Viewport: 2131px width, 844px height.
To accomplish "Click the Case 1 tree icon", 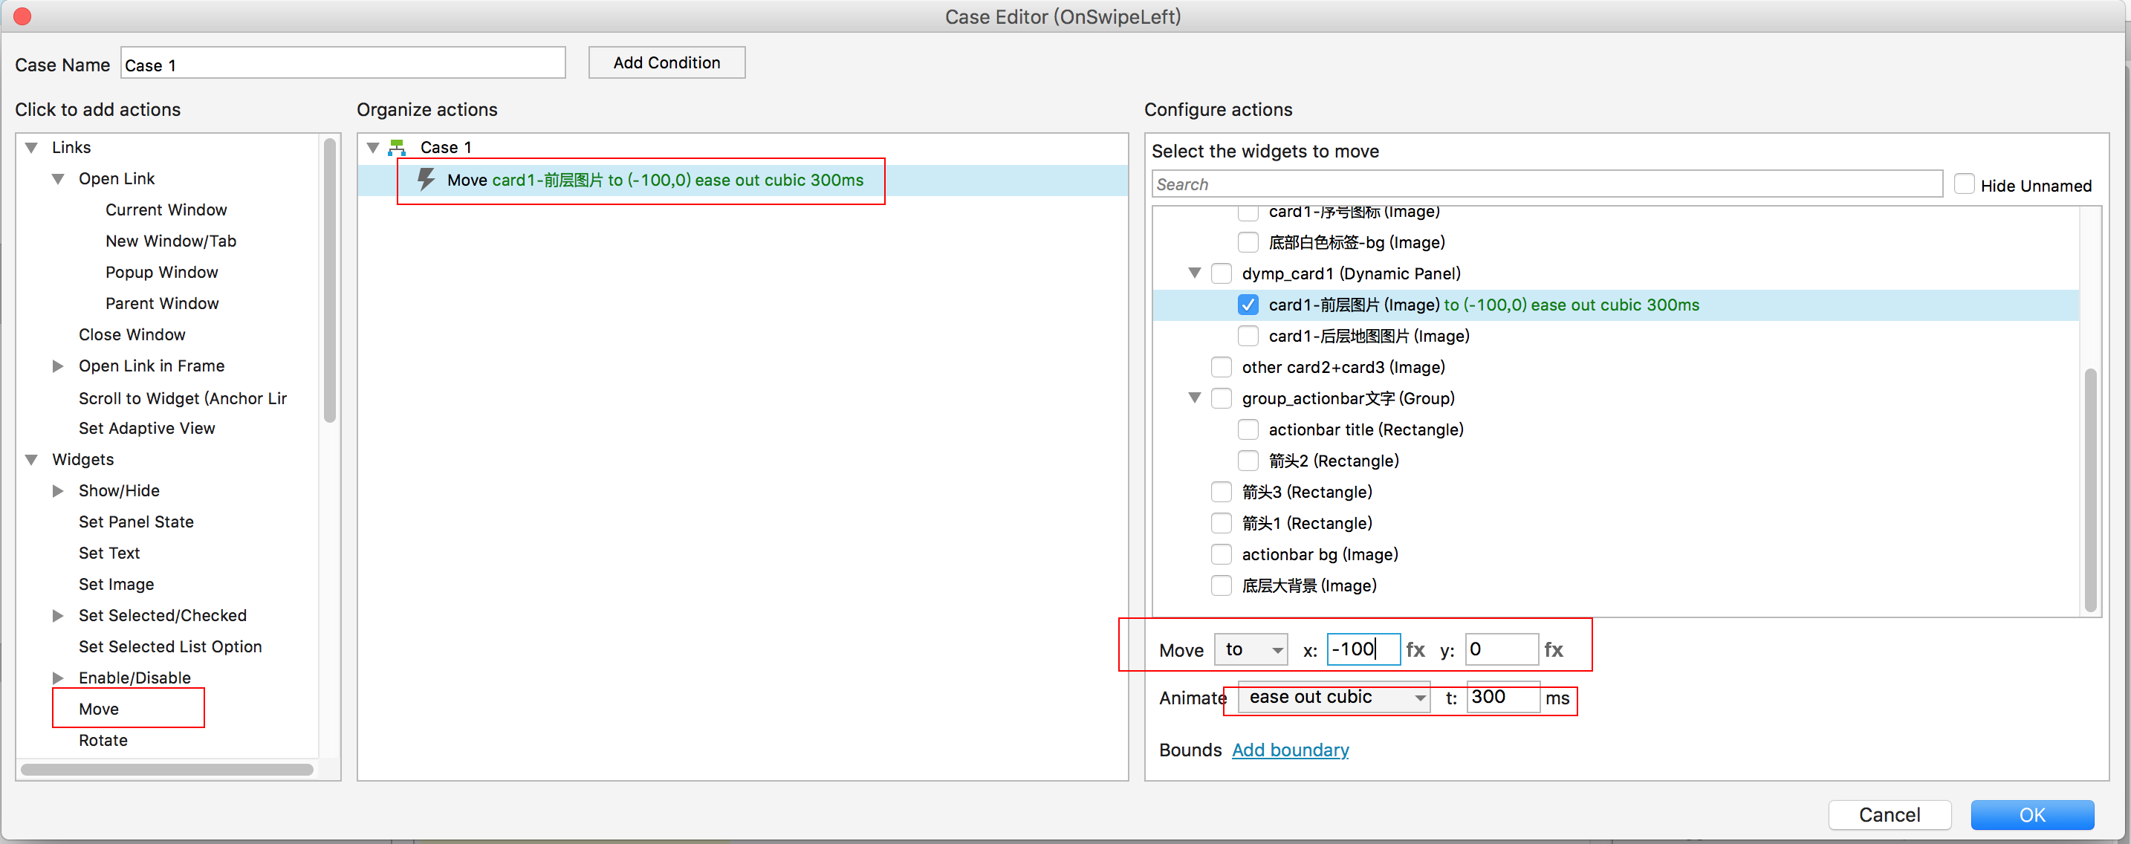I will [x=398, y=147].
